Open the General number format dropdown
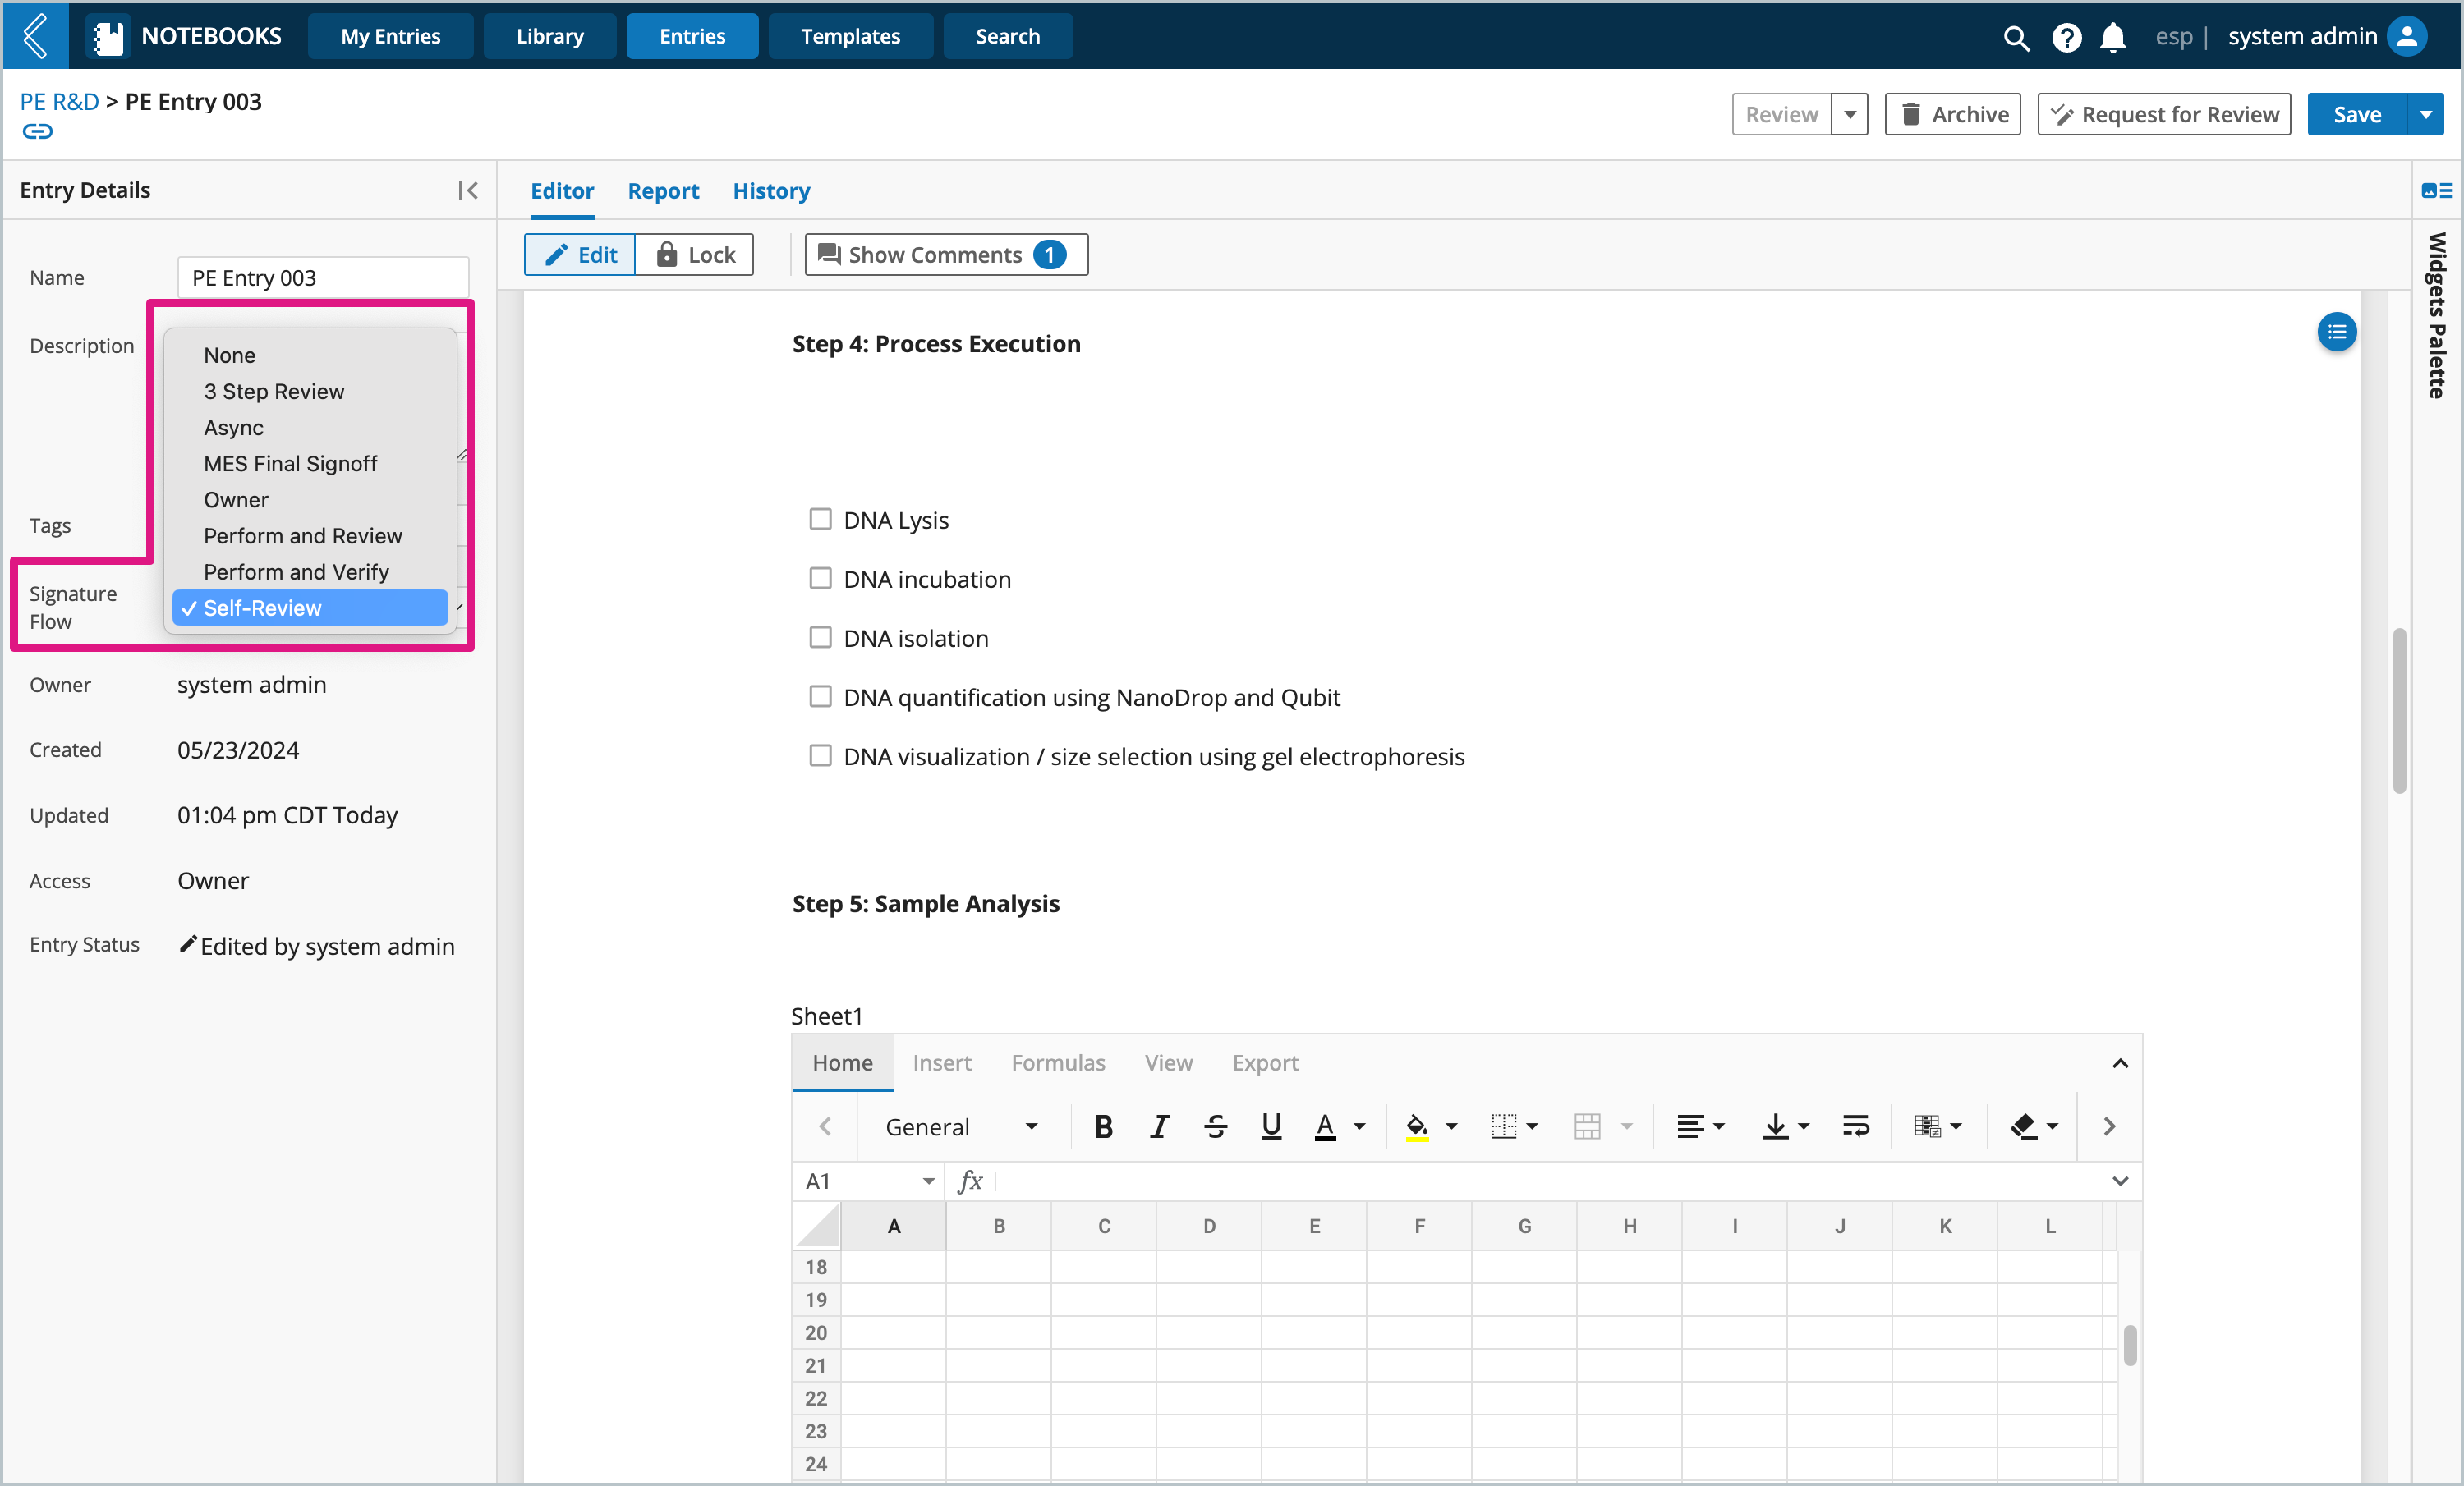The image size is (2464, 1486). point(961,1126)
